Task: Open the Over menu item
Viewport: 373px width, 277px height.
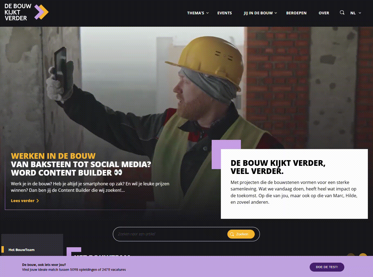Action: tap(324, 13)
